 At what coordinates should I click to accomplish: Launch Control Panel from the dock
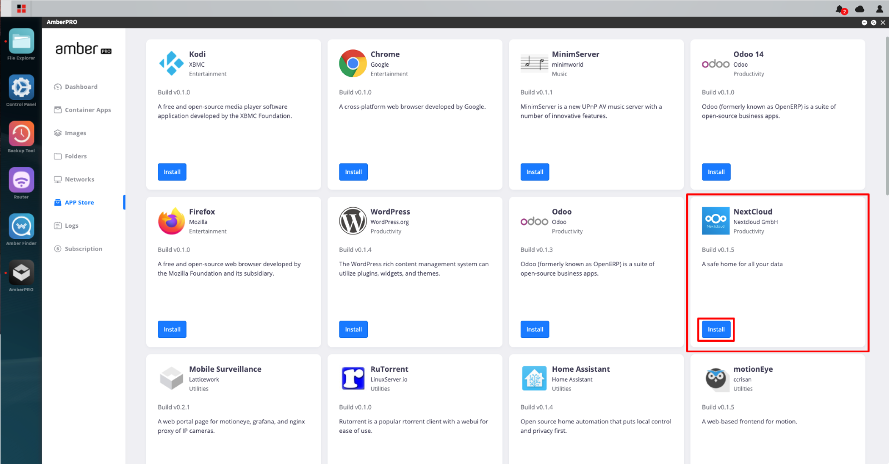(x=21, y=88)
